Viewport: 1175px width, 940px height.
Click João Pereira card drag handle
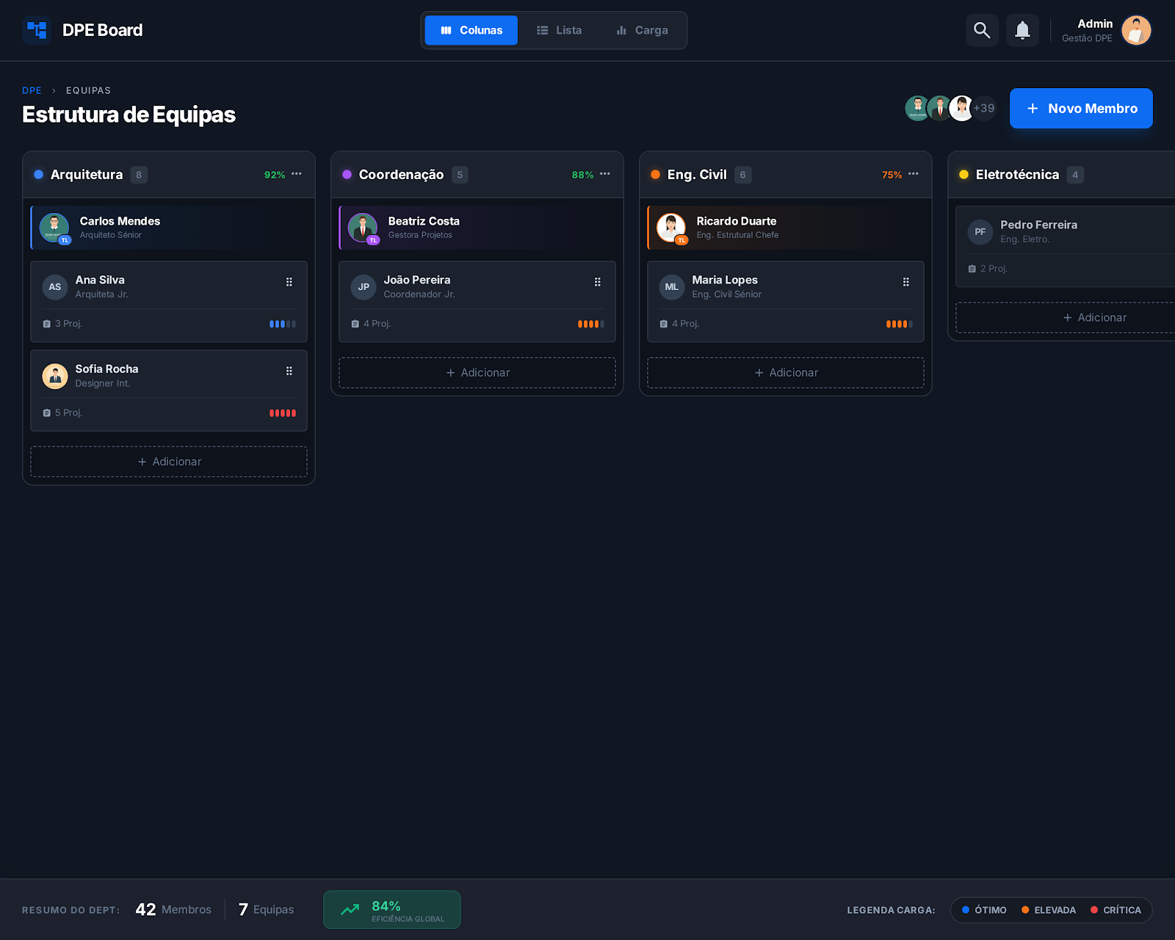(598, 282)
